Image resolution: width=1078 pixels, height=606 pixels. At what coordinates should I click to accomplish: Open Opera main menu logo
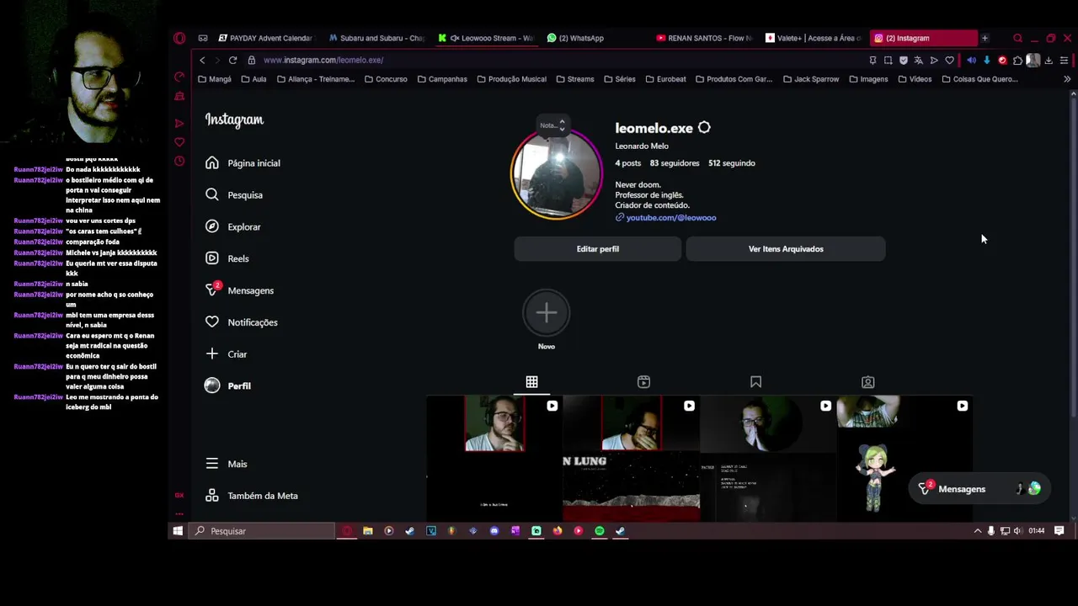coord(179,38)
